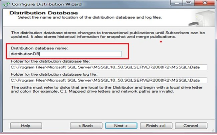Image resolution: width=217 pixels, height=135 pixels.
Task: Focus the Distribution database name field
Action: coord(66,54)
